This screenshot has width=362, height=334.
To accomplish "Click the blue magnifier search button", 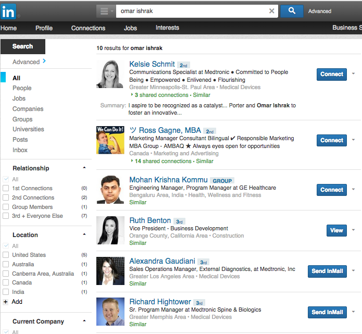I will (292, 11).
